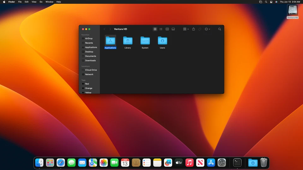303x170 pixels.
Task: Open Mail from the Dock
Action: (x=82, y=163)
